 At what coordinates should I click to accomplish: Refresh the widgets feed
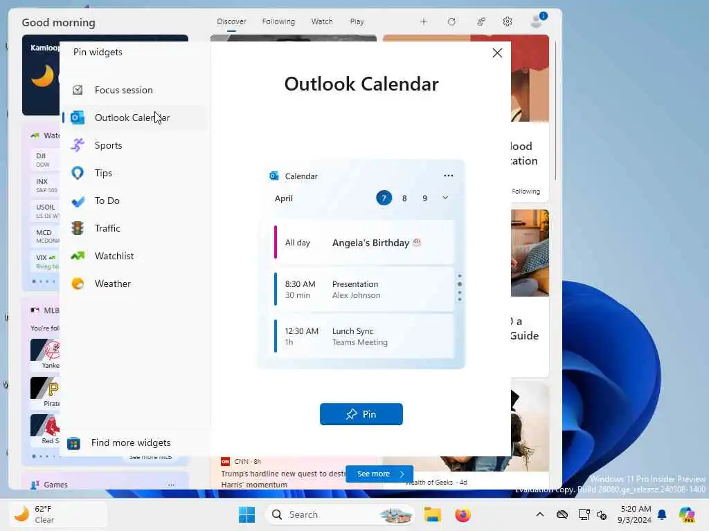pyautogui.click(x=451, y=21)
